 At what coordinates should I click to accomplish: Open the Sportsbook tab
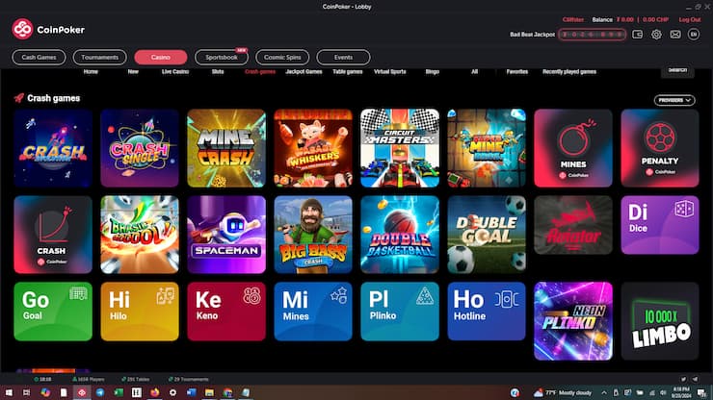pos(222,57)
